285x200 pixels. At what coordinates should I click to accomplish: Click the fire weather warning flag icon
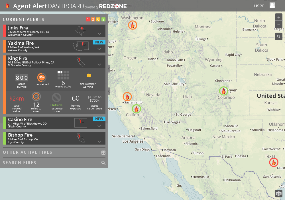[89, 76]
